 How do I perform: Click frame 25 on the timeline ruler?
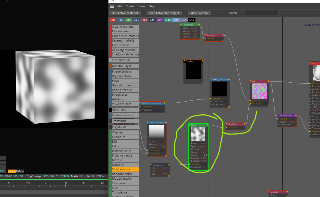[x=47, y=183]
